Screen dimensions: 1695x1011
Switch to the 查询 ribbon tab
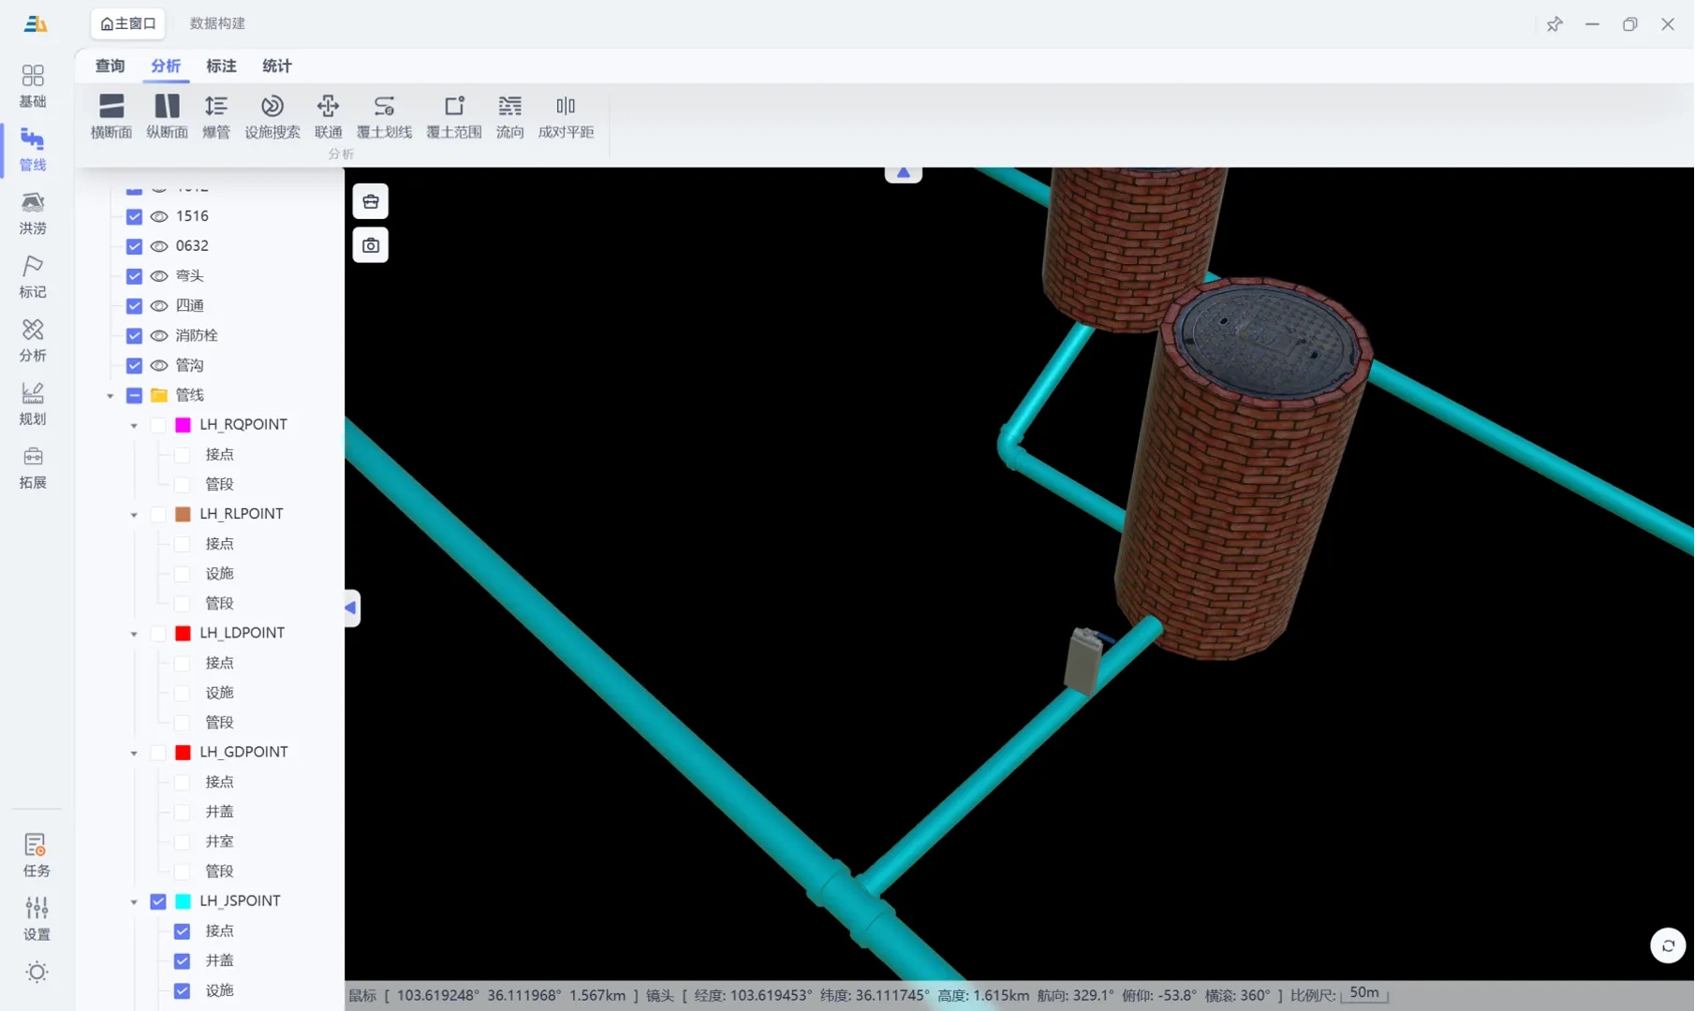click(x=110, y=66)
